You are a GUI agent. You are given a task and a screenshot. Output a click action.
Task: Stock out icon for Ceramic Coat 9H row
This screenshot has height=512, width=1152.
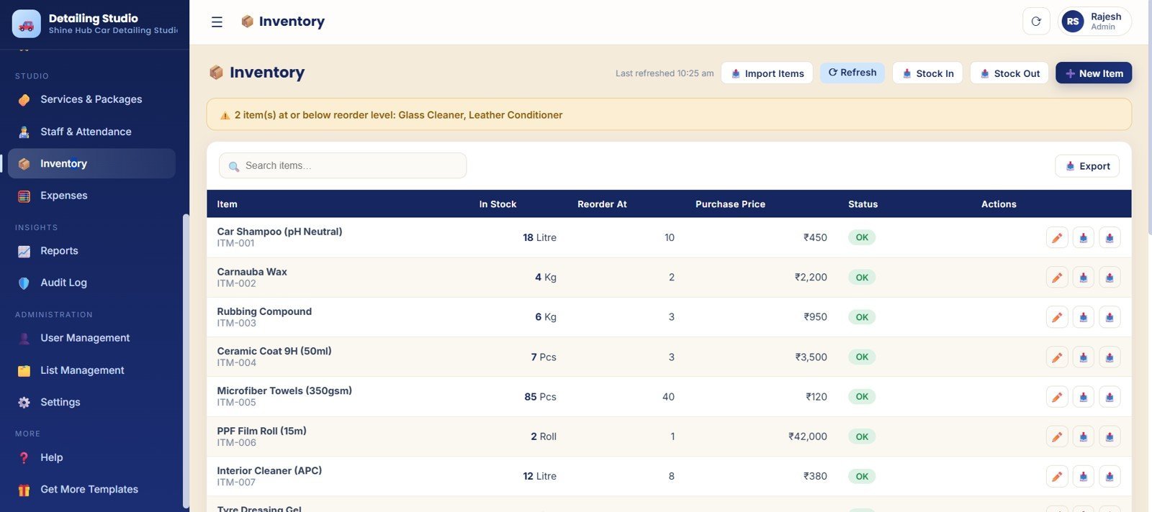click(x=1110, y=357)
